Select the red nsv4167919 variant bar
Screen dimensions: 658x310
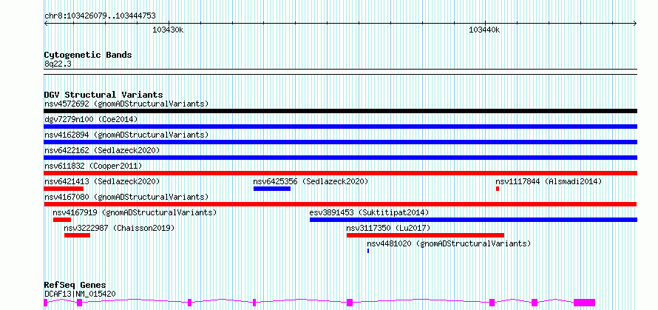[62, 220]
